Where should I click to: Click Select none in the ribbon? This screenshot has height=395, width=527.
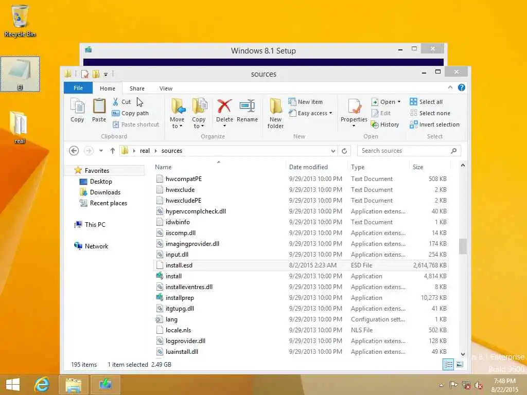(x=430, y=113)
